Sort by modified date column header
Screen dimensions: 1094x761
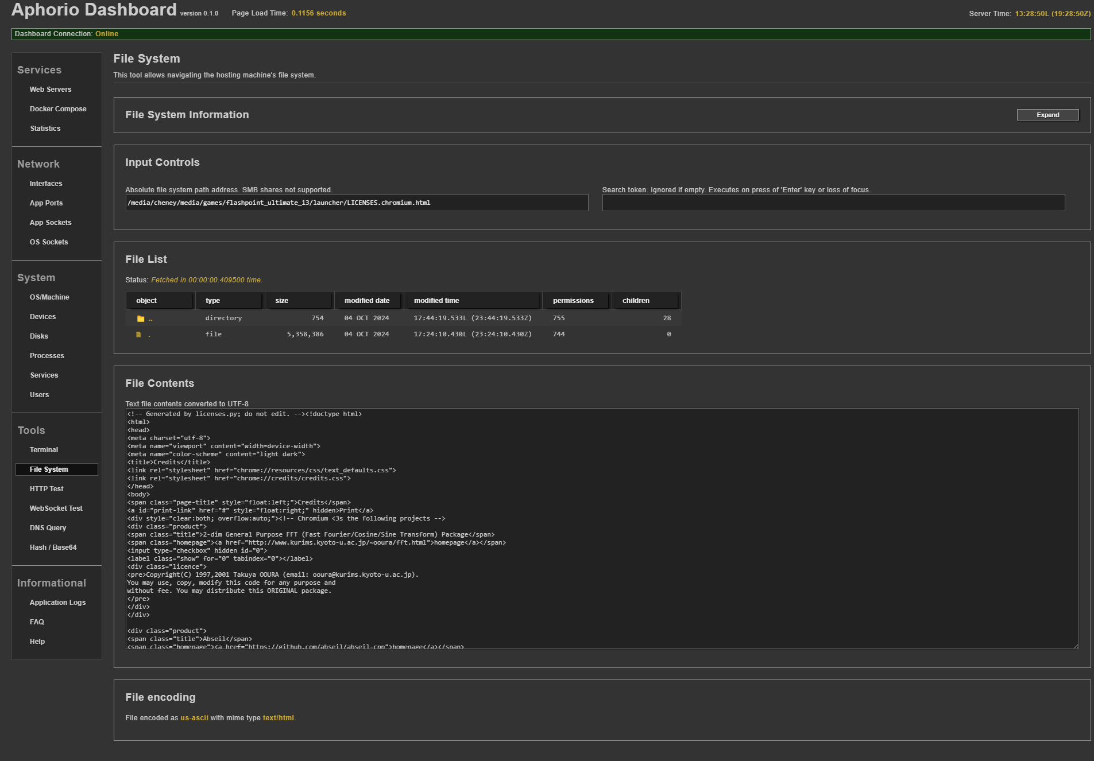pyautogui.click(x=368, y=301)
